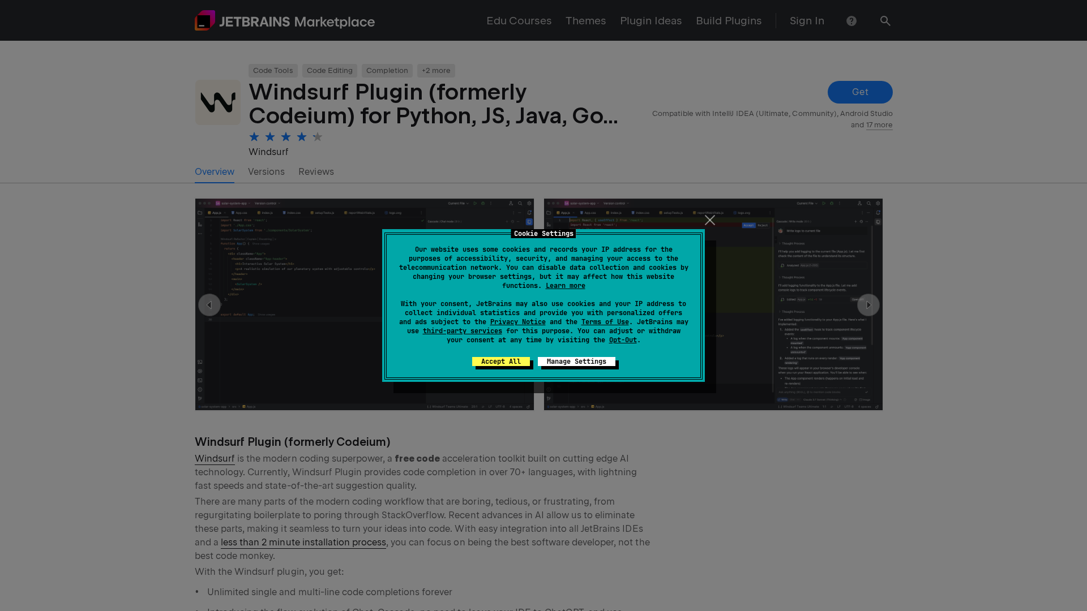This screenshot has width=1087, height=611.
Task: Expand the '+2 more' tags
Action: click(436, 71)
